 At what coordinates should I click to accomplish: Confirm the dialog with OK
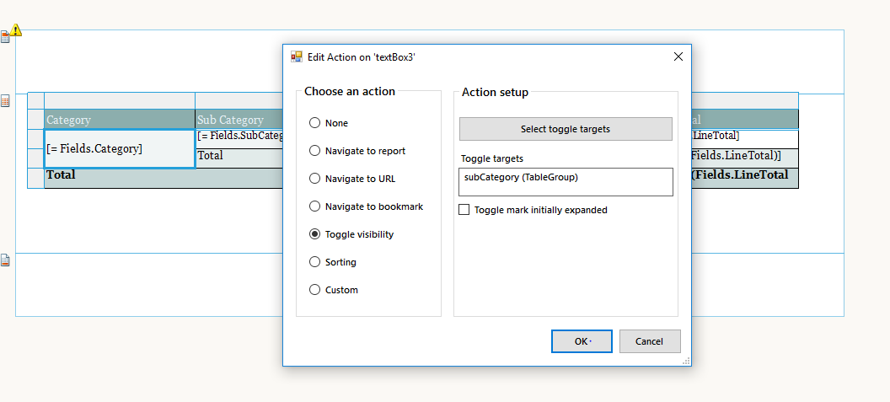coord(582,341)
